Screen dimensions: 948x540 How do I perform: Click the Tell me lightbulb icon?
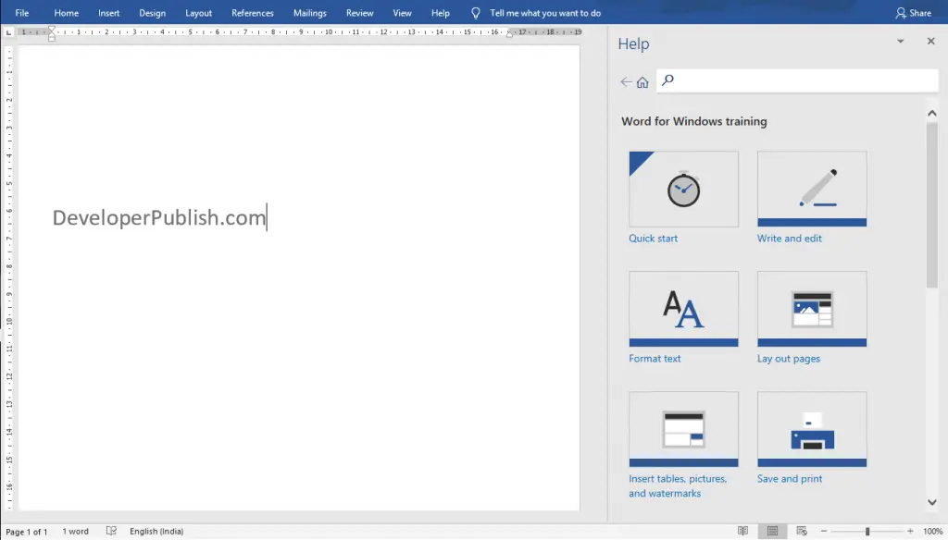click(x=476, y=13)
